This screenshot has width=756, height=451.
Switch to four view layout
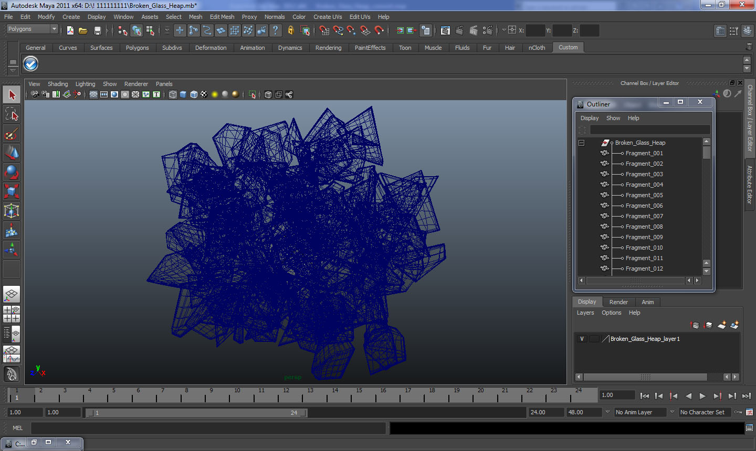(12, 314)
